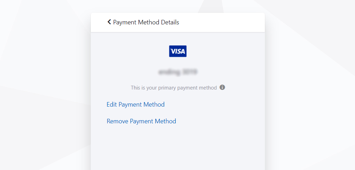The width and height of the screenshot is (355, 170).
Task: Click the info icon beside primary payment text
Action: (222, 87)
